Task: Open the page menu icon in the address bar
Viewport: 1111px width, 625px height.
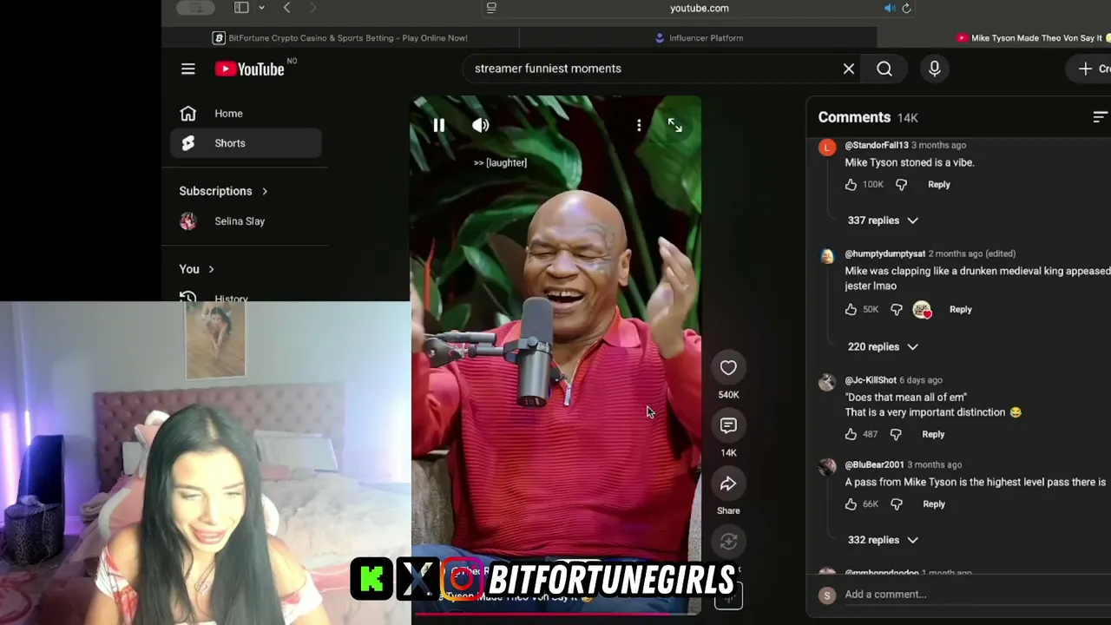Action: click(x=491, y=8)
